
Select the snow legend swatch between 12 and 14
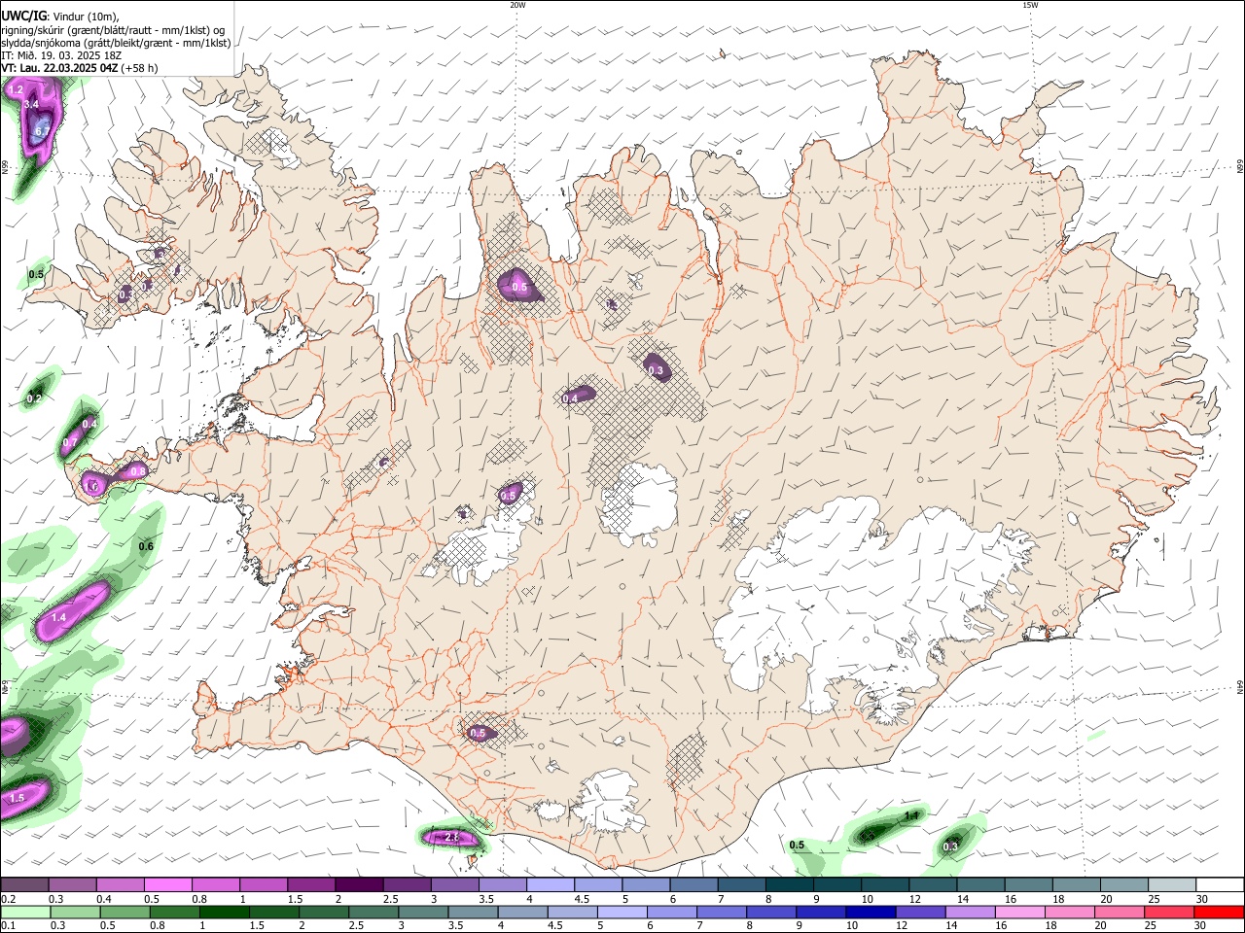tap(933, 884)
